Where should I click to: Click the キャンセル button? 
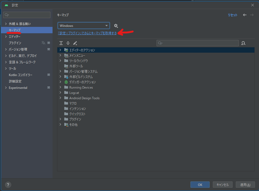223,185
